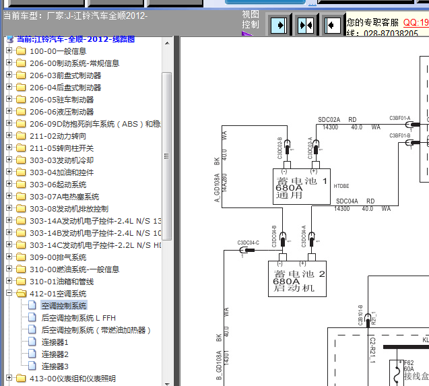The image size is (429, 386).
Task: Click the F62 60A fuse symbol
Action: tap(396, 373)
